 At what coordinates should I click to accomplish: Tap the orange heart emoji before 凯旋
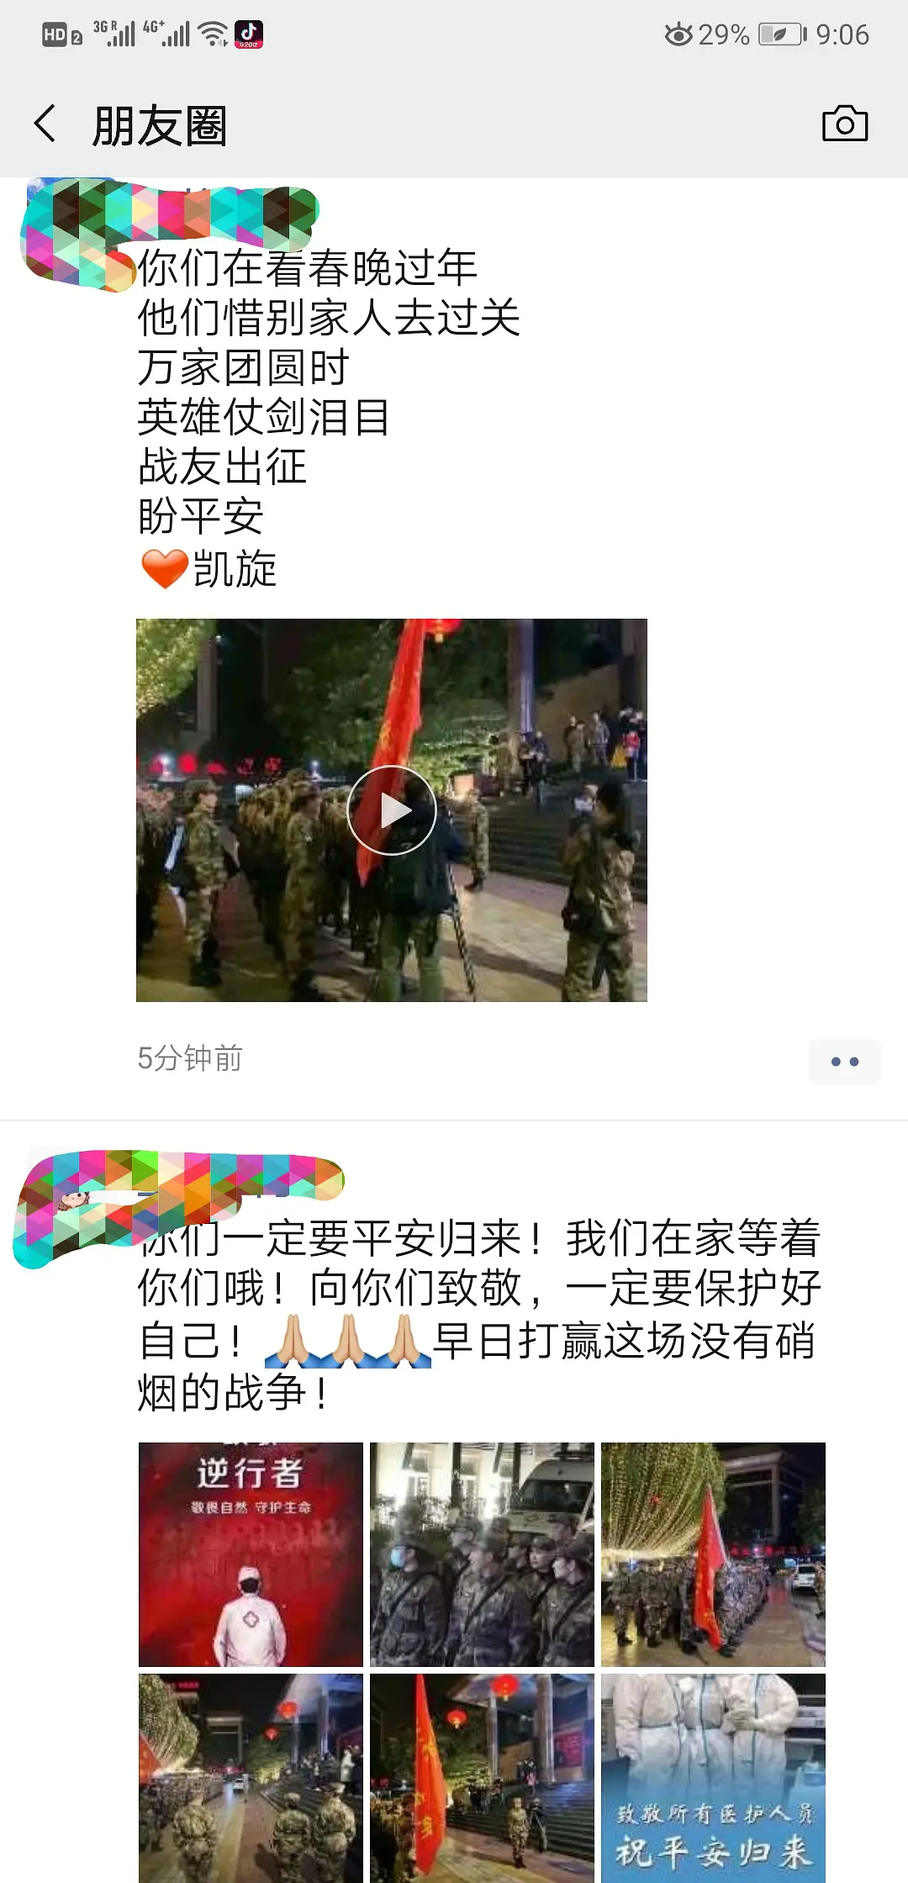[164, 569]
